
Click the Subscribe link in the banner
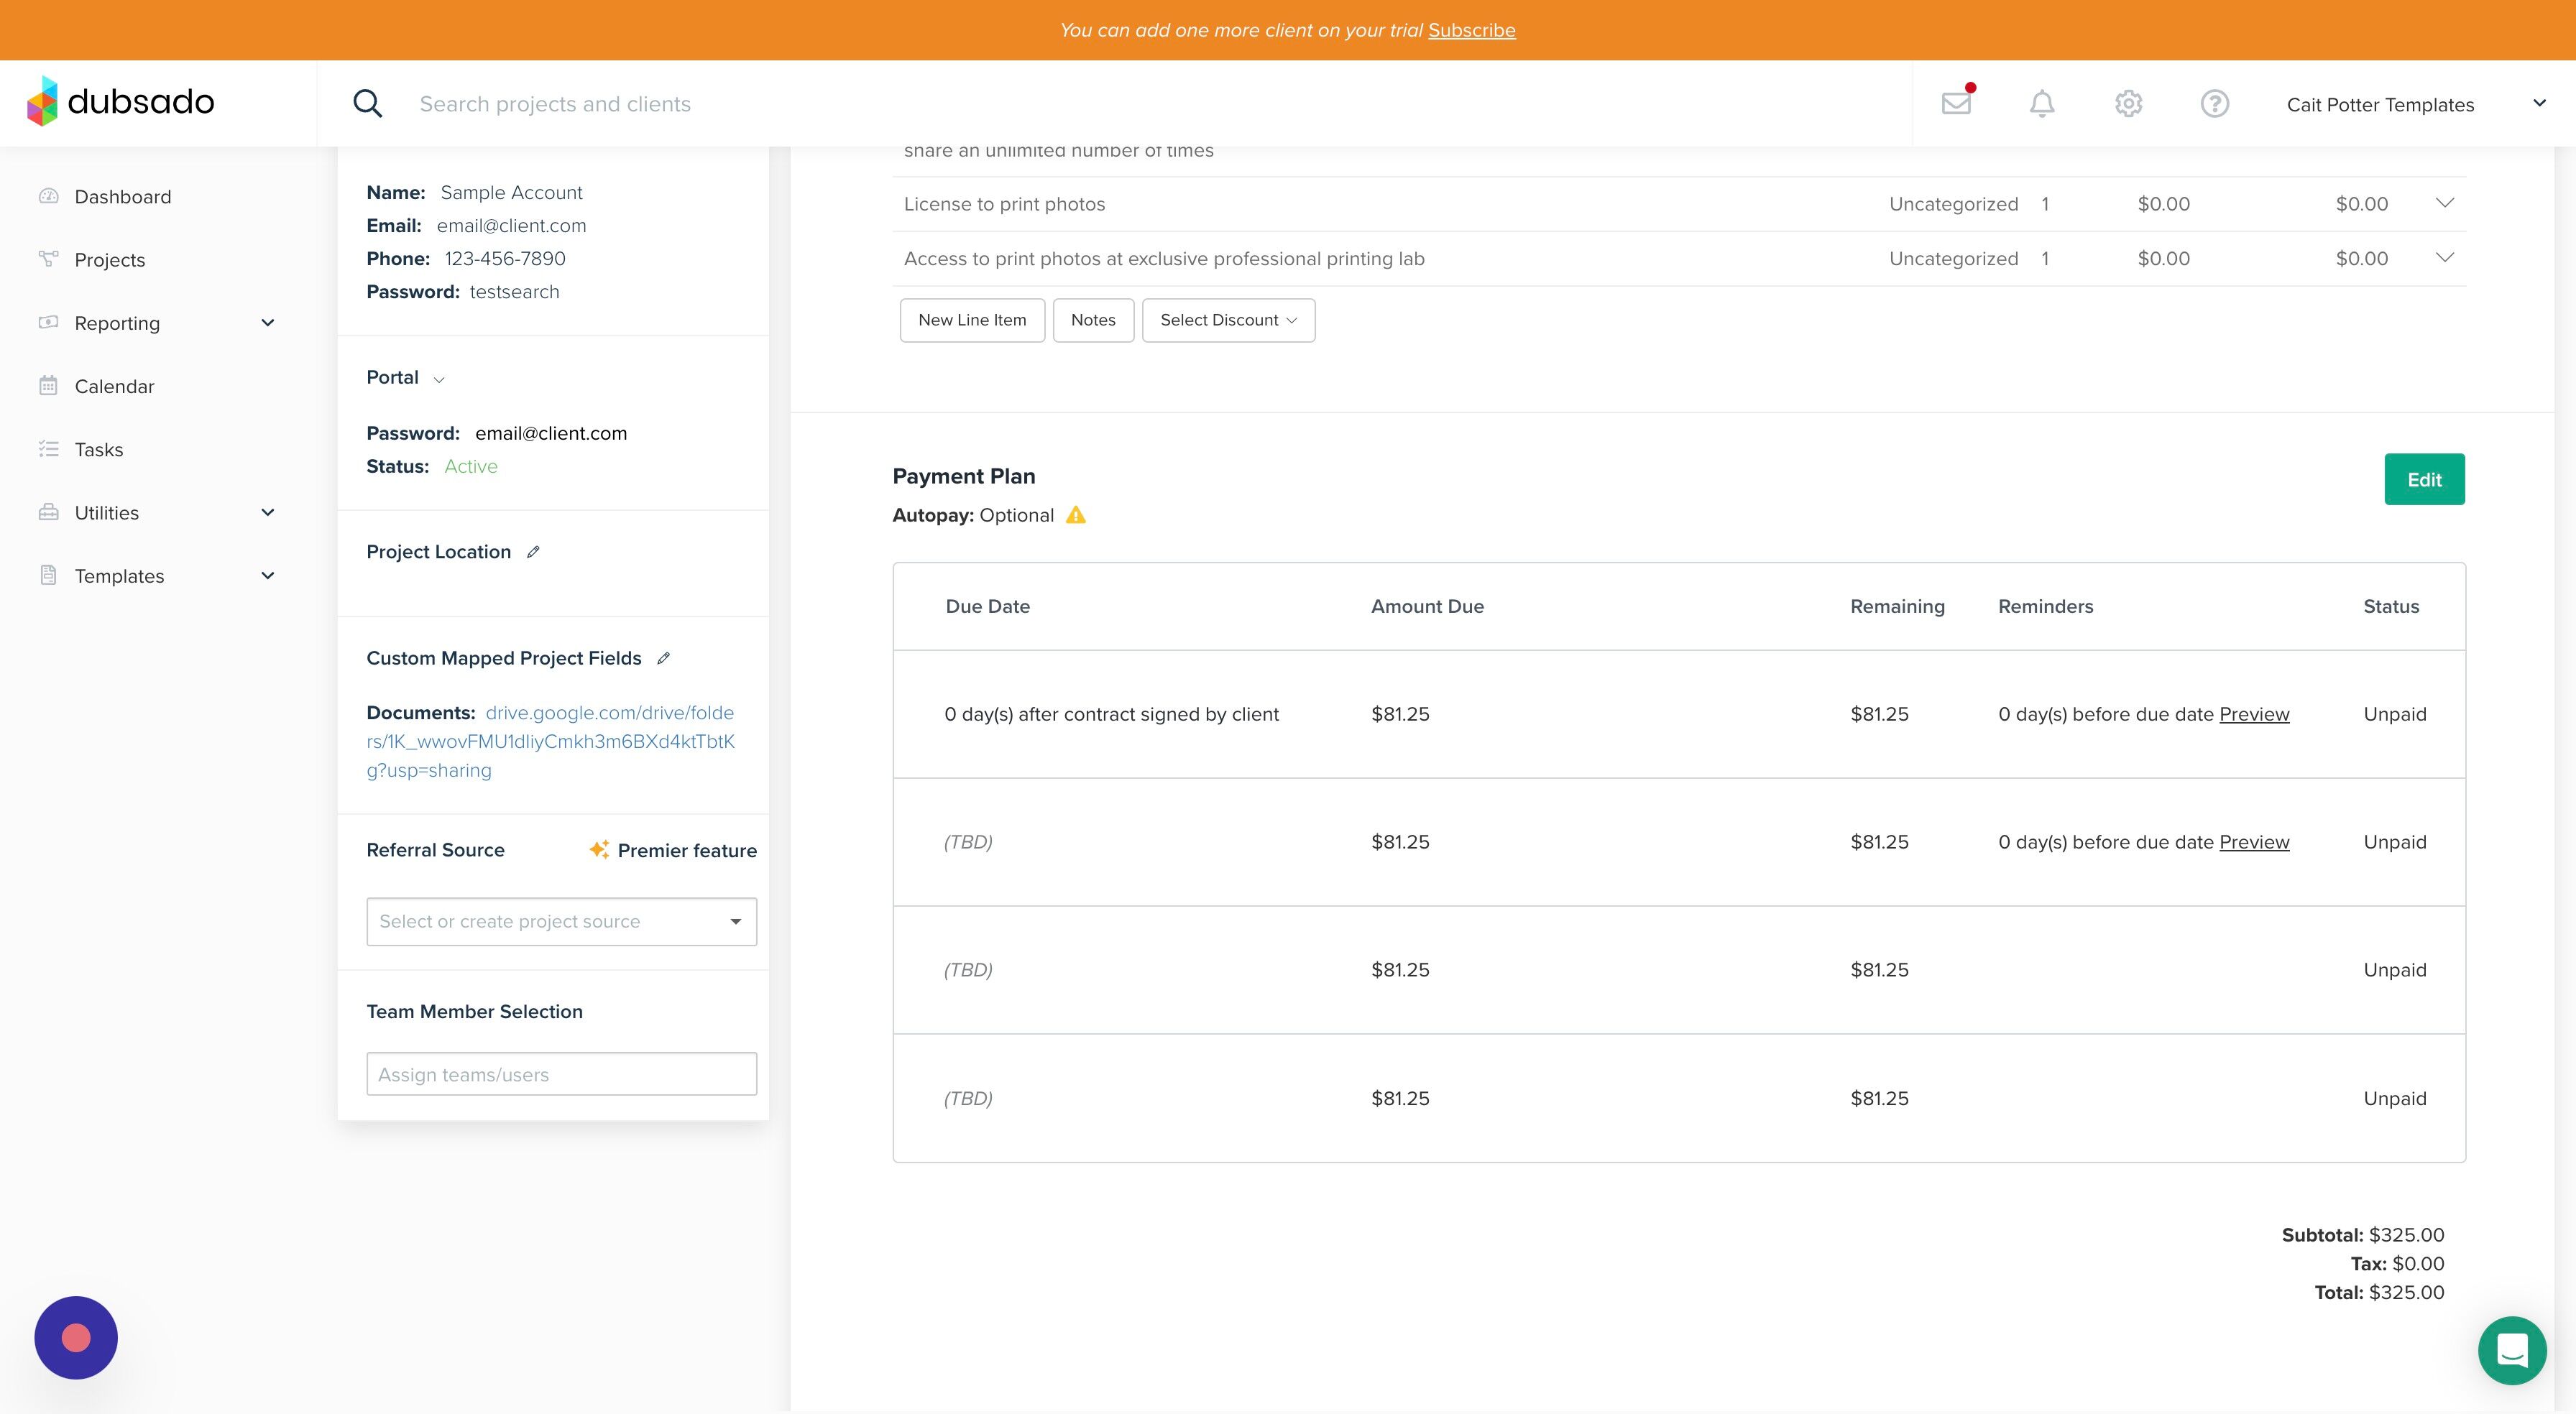click(x=1471, y=30)
